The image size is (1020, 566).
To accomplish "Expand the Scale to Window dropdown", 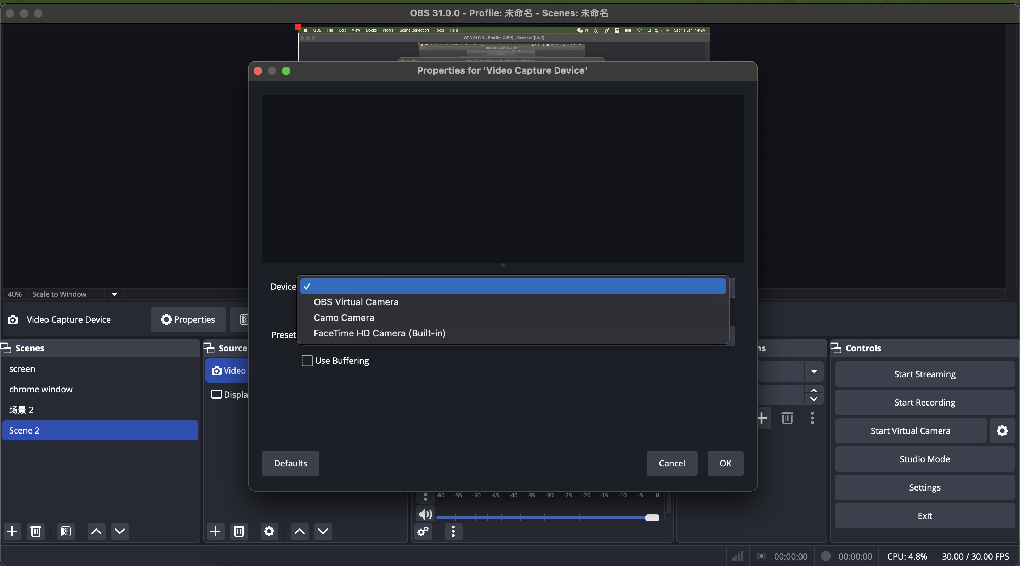I will [114, 294].
